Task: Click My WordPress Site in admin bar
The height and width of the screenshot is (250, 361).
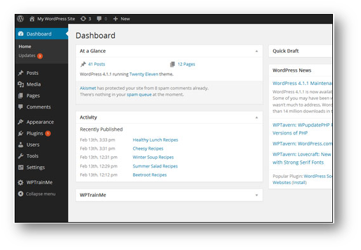Action: (56, 19)
